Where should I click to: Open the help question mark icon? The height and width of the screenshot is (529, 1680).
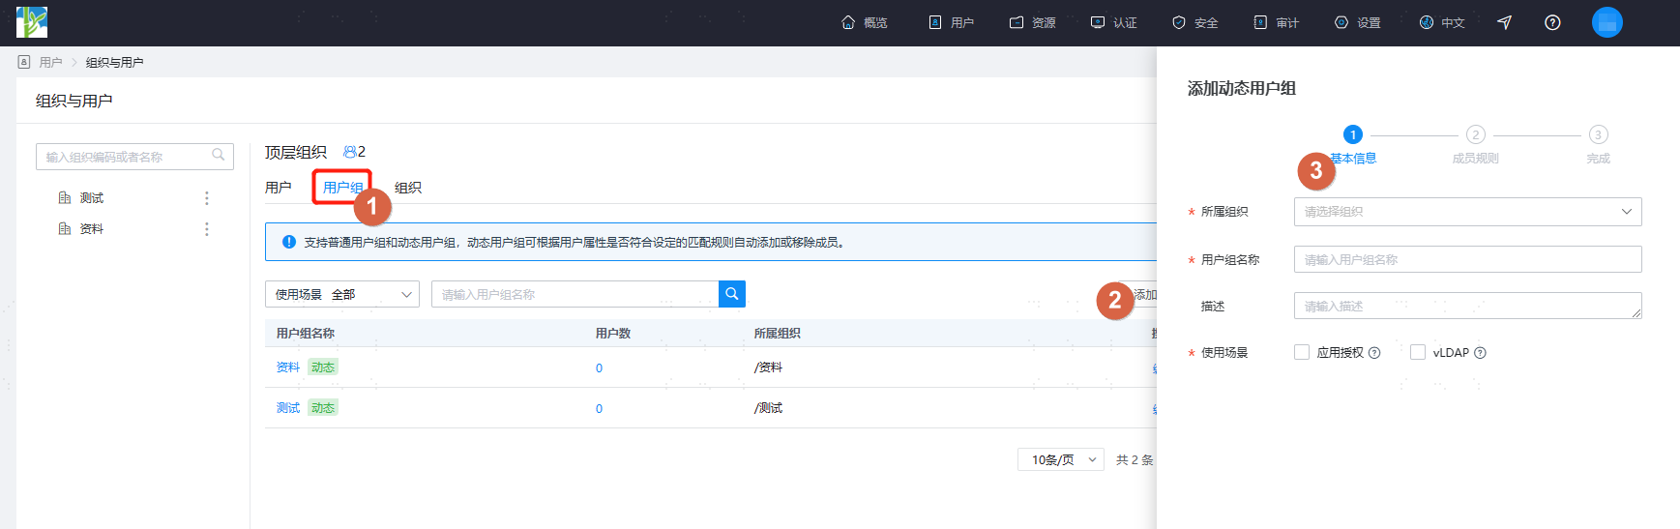1552,22
